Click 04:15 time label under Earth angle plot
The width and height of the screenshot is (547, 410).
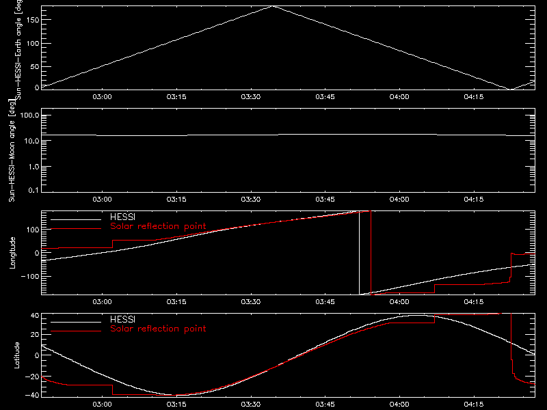click(474, 96)
